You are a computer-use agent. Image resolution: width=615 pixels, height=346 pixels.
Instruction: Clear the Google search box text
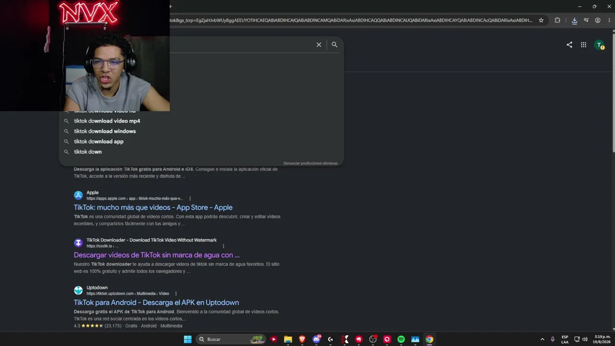(x=319, y=45)
